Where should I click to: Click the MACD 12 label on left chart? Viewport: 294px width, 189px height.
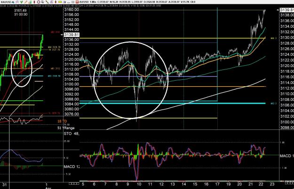coord(72,166)
